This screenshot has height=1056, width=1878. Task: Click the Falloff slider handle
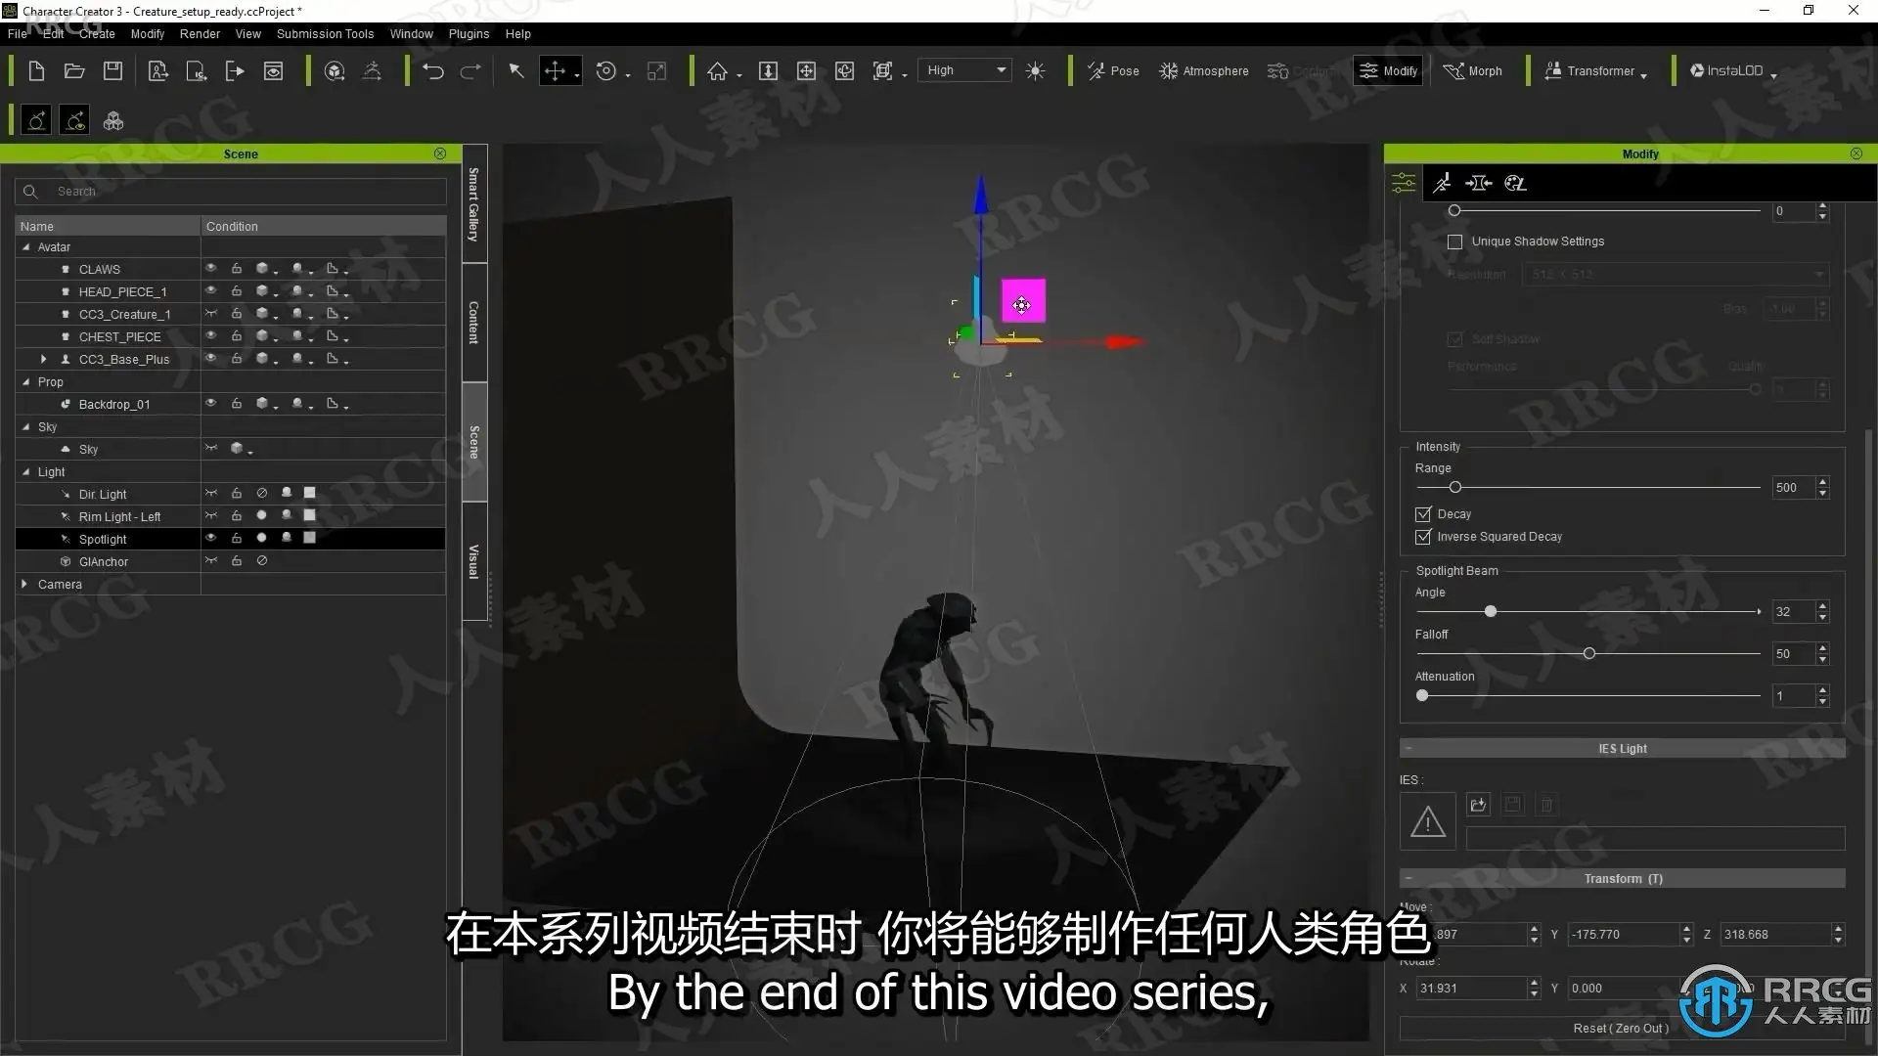pyautogui.click(x=1589, y=653)
